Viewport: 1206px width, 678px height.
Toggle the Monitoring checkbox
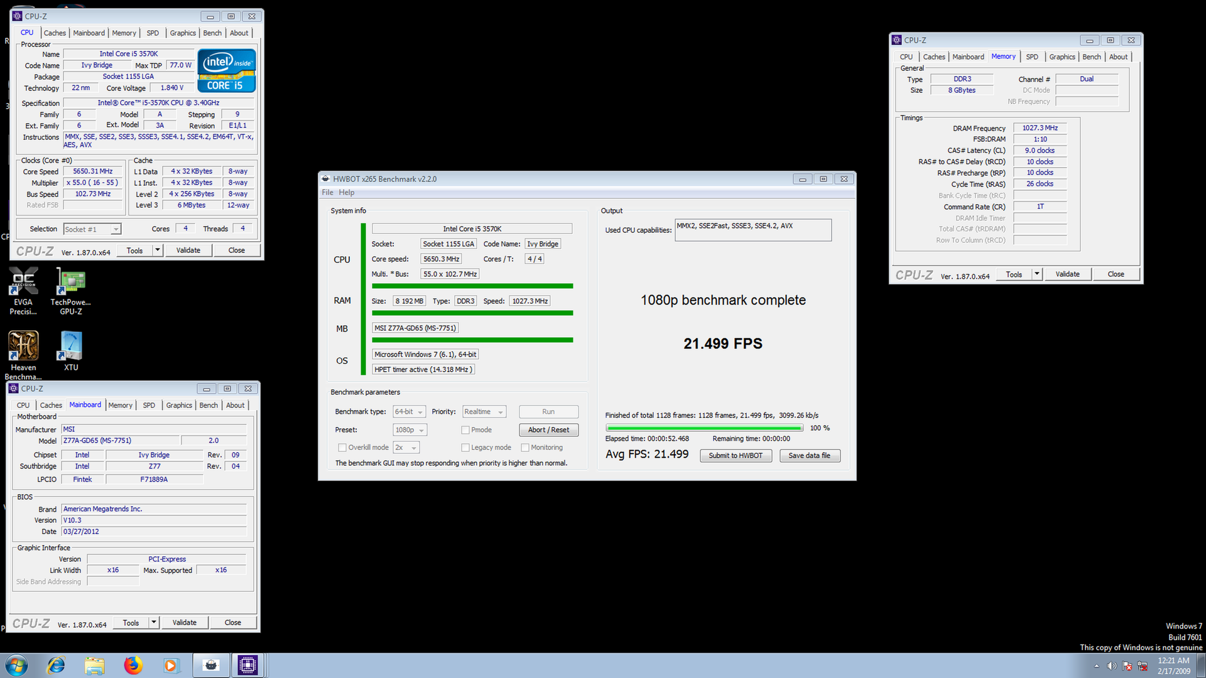click(525, 448)
